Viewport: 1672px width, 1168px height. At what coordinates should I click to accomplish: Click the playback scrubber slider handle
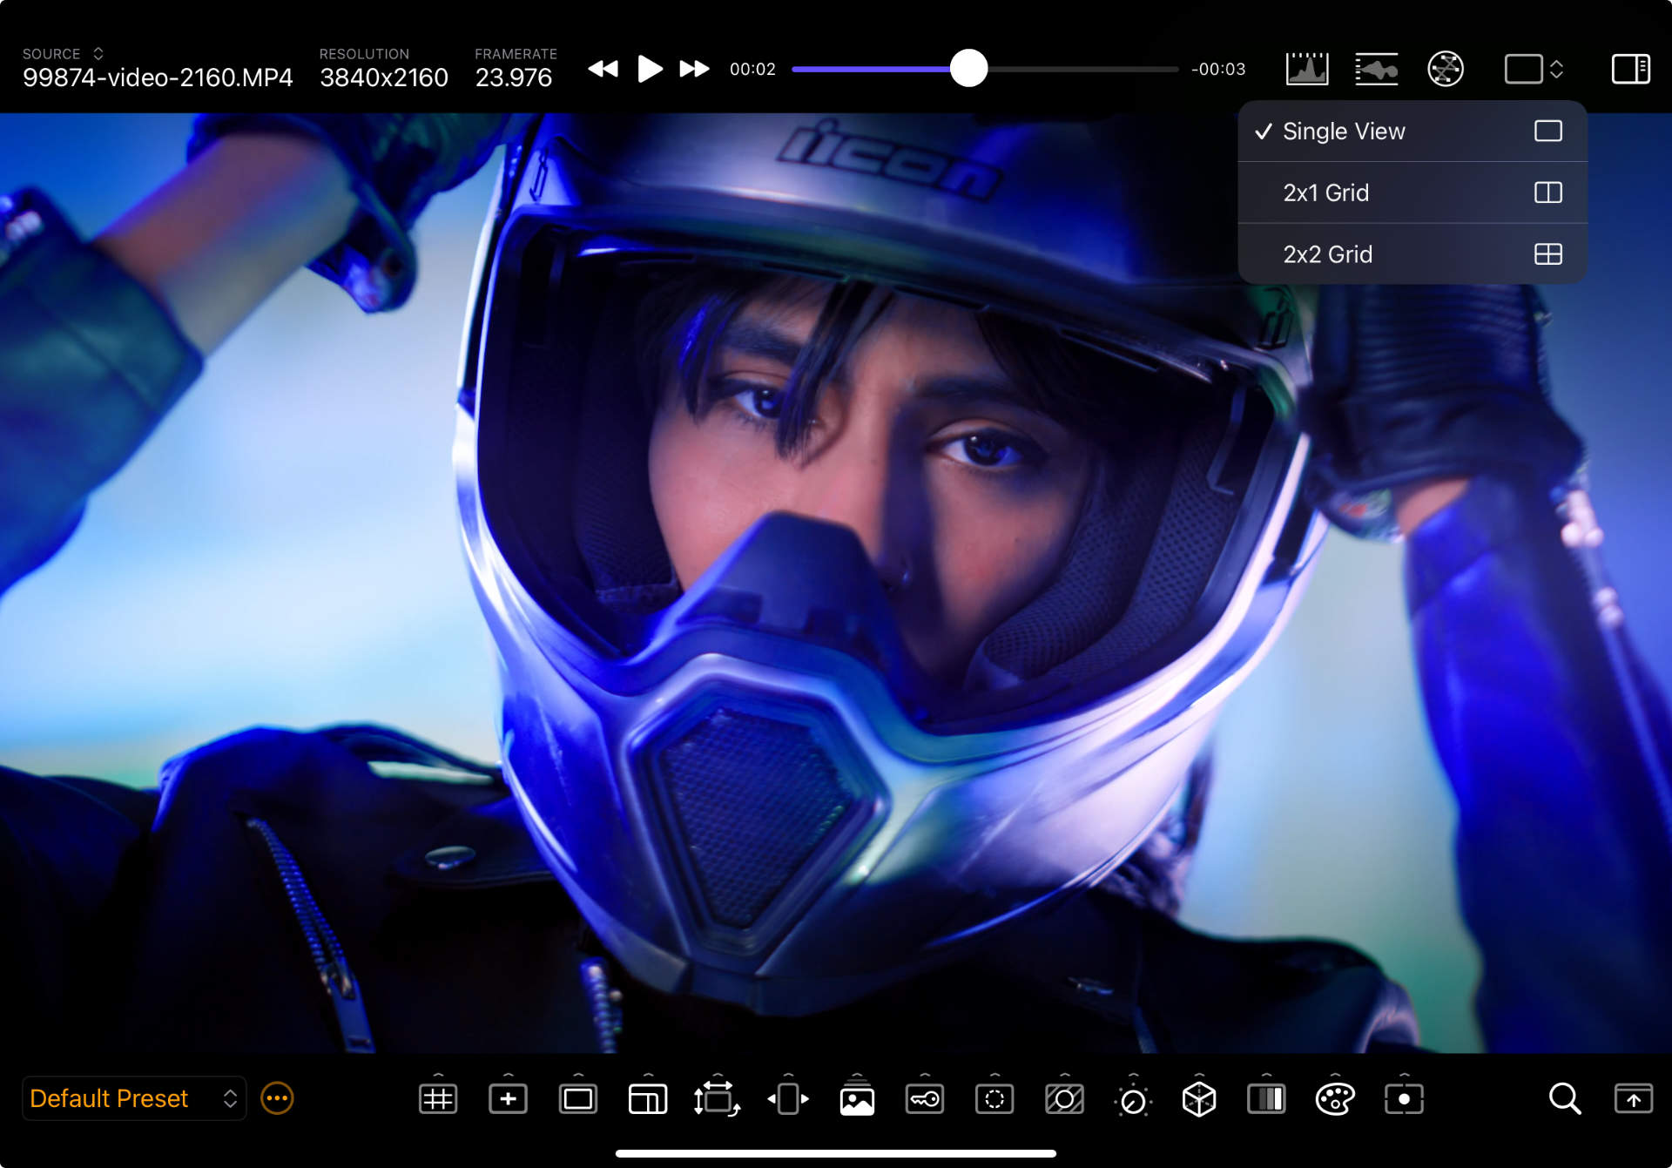[x=968, y=69]
